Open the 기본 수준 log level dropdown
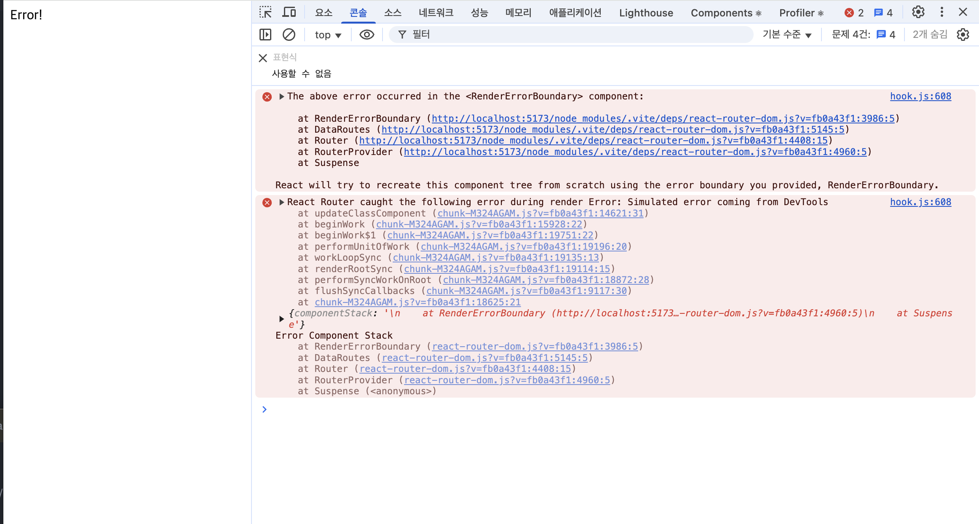 click(787, 35)
